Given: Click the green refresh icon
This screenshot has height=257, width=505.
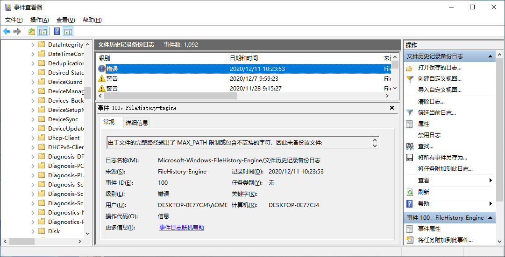Looking at the screenshot, I should tap(409, 192).
